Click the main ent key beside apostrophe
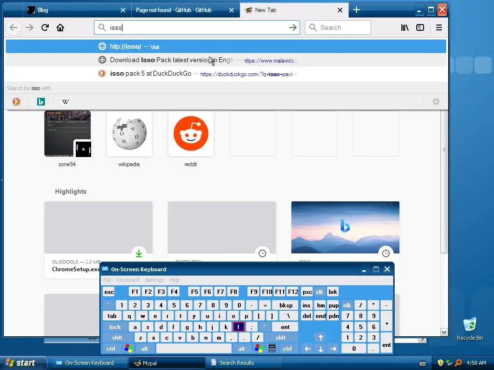The image size is (494, 370). pos(285,327)
